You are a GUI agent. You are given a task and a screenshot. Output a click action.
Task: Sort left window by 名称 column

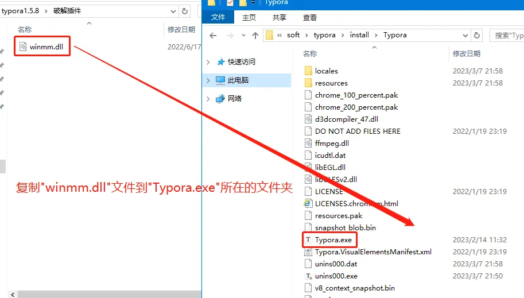click(x=25, y=29)
